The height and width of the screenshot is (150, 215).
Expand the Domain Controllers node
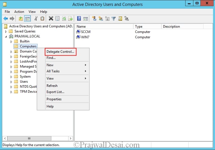tap(12, 52)
